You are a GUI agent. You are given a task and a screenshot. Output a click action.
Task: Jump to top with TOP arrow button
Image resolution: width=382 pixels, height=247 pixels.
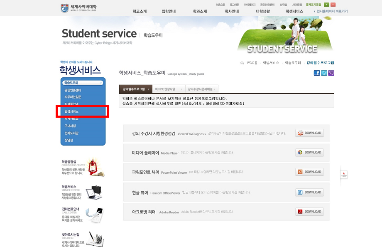click(x=344, y=175)
